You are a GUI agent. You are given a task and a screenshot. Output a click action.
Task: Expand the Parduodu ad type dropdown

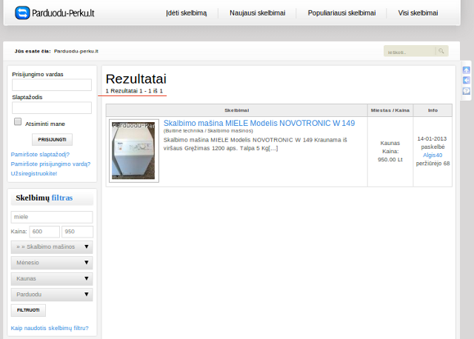point(52,295)
